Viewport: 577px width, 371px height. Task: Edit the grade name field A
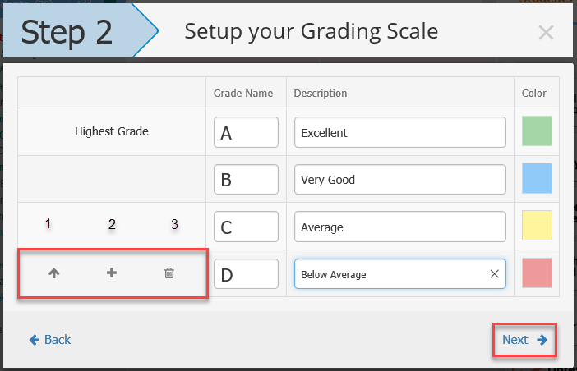pyautogui.click(x=246, y=132)
